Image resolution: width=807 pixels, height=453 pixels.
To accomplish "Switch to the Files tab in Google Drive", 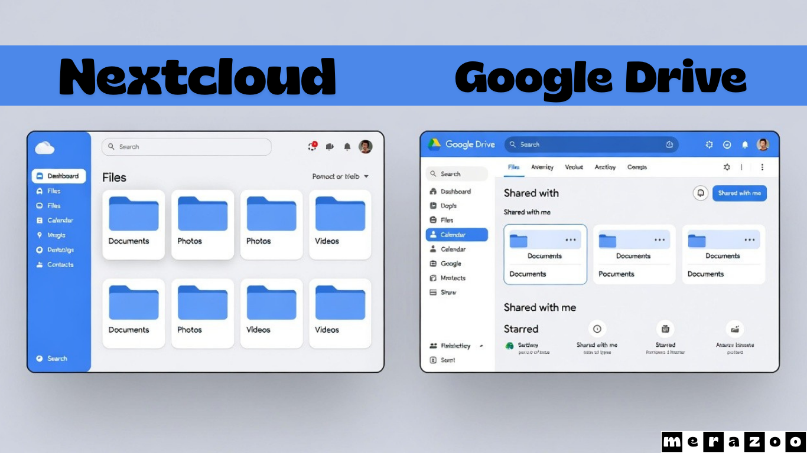I will pos(513,167).
